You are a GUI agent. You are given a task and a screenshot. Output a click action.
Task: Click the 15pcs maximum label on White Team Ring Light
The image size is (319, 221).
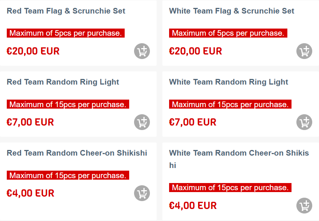[x=230, y=104]
